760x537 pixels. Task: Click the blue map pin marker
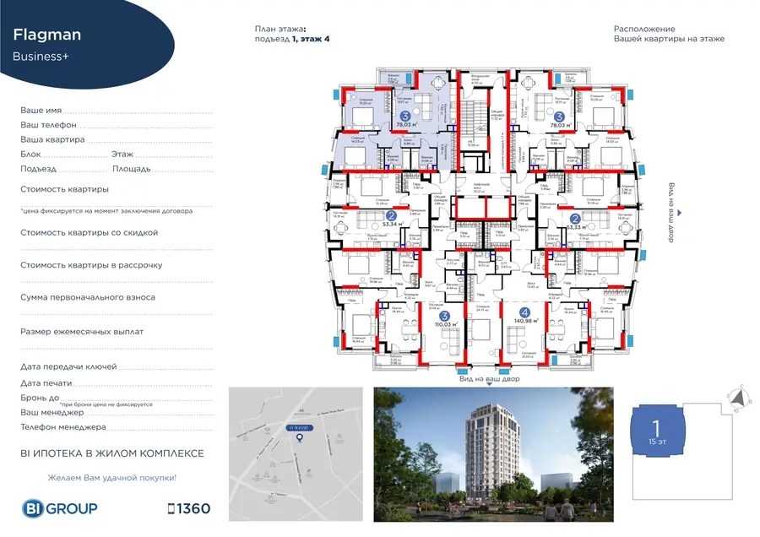(x=300, y=437)
